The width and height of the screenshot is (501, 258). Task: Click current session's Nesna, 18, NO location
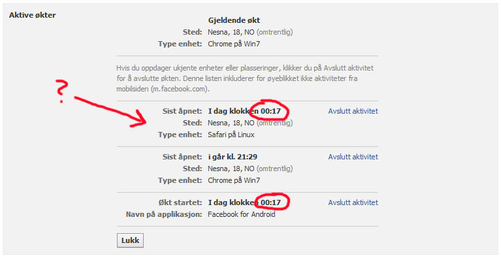pyautogui.click(x=231, y=32)
